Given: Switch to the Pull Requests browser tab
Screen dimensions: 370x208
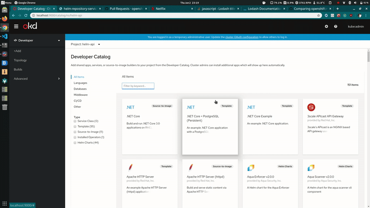Looking at the screenshot, I should click(126, 9).
